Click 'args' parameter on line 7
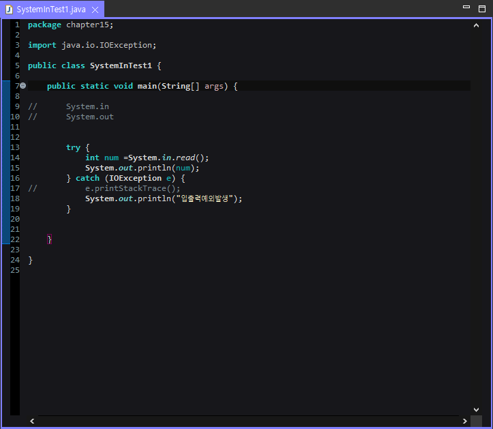The height and width of the screenshot is (429, 493). pos(214,86)
